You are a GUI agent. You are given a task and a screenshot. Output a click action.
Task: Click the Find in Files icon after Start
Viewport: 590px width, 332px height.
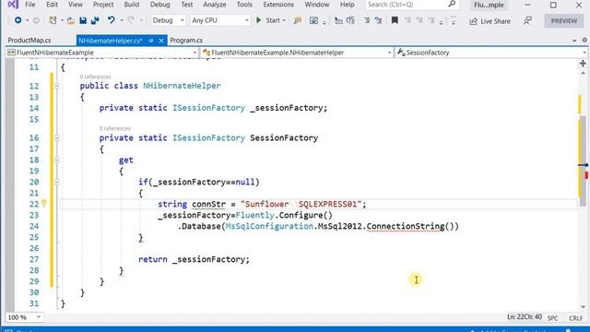tap(298, 20)
